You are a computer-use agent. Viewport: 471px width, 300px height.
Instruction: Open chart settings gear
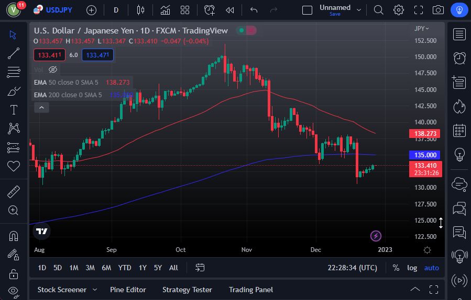pos(399,10)
